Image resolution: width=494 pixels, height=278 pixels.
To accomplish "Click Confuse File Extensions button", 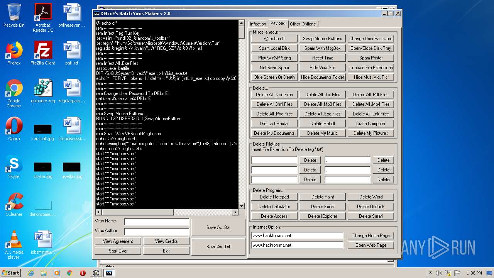I will coord(371,68).
